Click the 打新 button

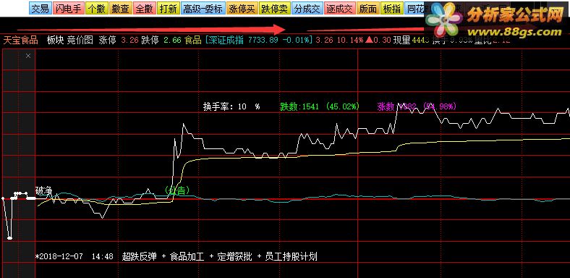click(x=169, y=9)
